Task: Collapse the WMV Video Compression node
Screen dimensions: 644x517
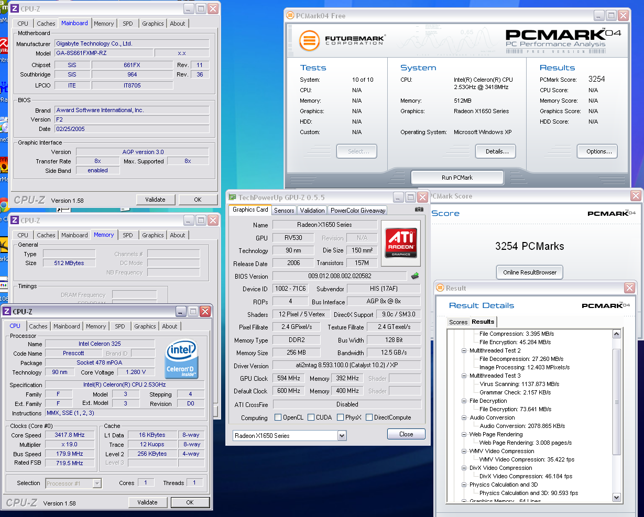Action: (x=464, y=451)
